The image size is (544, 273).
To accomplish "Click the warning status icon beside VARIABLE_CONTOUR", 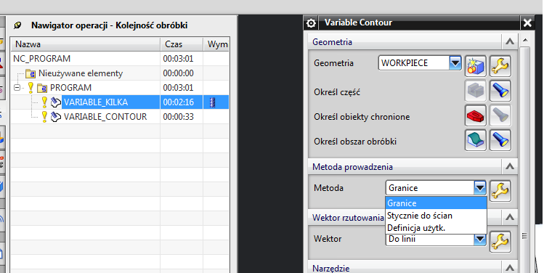I will (44, 117).
